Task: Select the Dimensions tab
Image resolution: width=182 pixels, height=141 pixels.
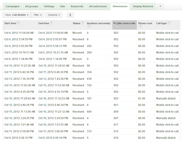Action: [120, 6]
